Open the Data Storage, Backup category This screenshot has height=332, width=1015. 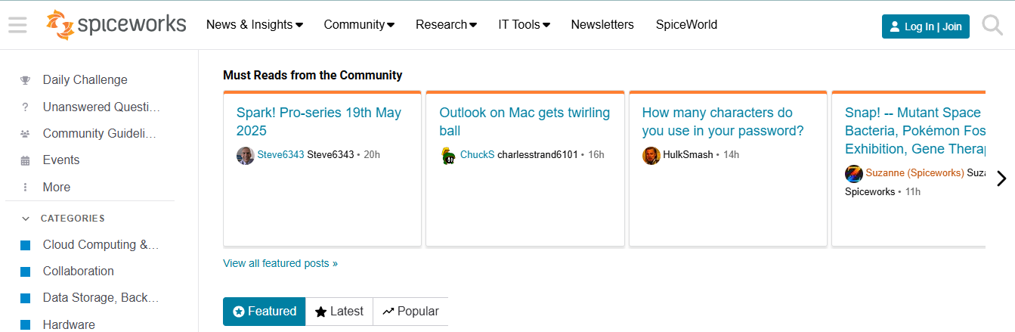tap(101, 298)
